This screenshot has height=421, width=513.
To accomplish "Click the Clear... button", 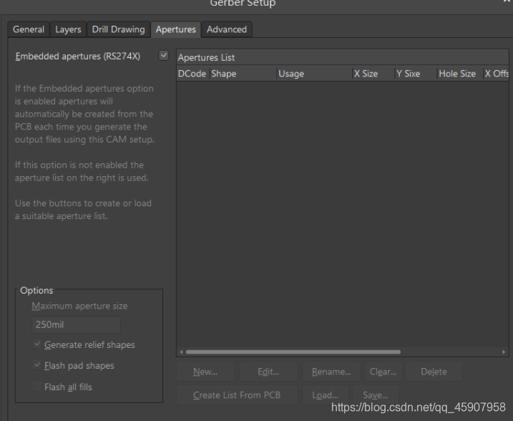I will pos(383,372).
